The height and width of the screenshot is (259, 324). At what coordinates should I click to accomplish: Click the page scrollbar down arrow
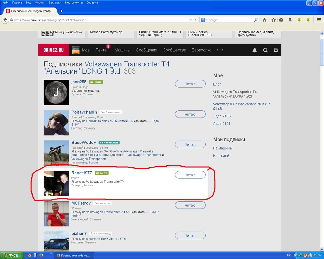(322, 249)
